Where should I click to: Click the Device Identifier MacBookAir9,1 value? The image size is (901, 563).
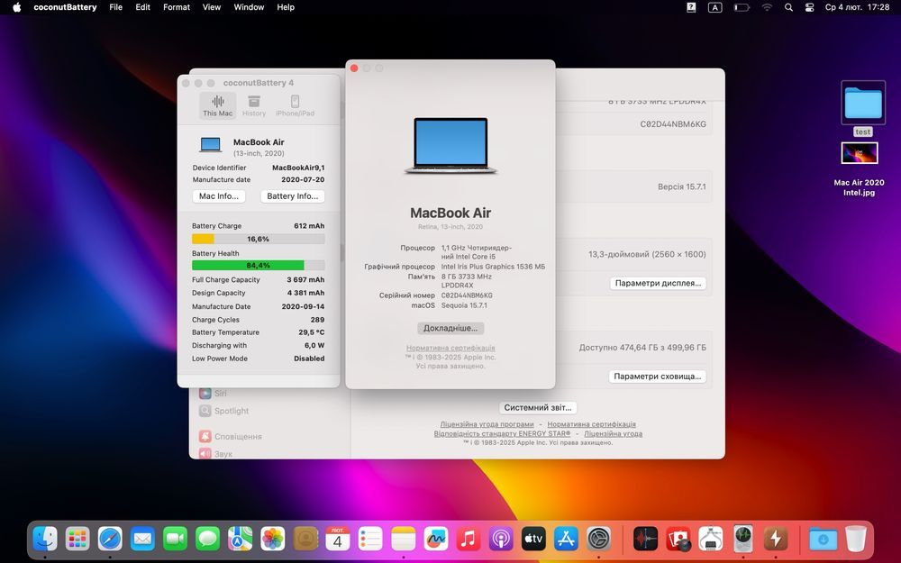tap(298, 168)
